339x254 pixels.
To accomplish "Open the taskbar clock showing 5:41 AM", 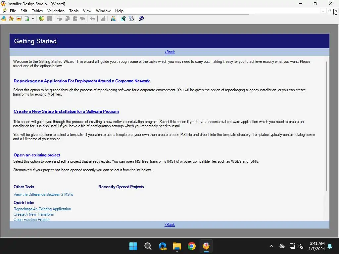I will tap(316, 246).
